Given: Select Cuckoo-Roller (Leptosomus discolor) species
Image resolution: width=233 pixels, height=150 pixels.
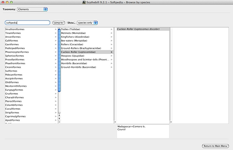Looking at the screenshot, I should coord(143,29).
